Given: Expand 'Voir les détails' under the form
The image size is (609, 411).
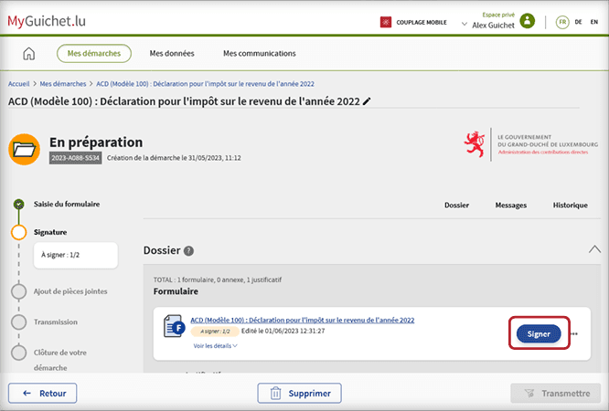Looking at the screenshot, I should [x=215, y=346].
